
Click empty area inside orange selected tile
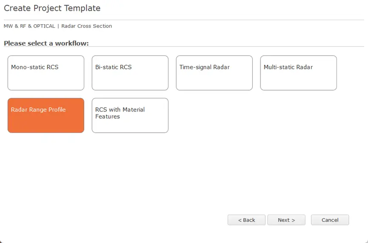point(46,123)
